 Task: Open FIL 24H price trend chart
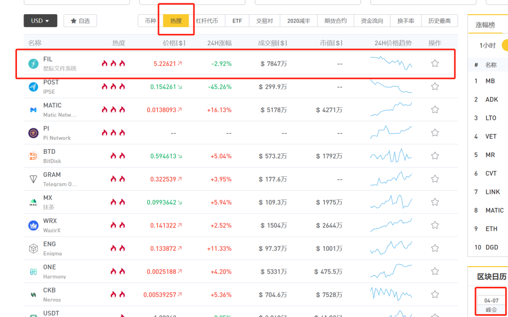point(391,63)
